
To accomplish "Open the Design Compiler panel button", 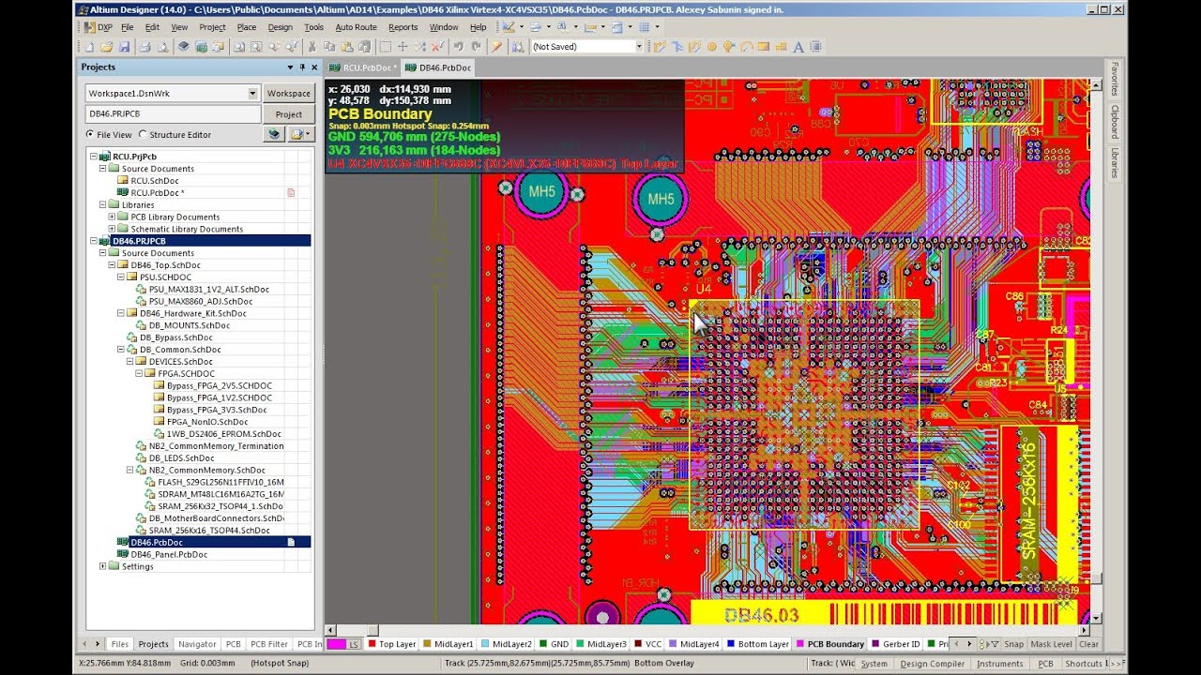I will click(933, 664).
